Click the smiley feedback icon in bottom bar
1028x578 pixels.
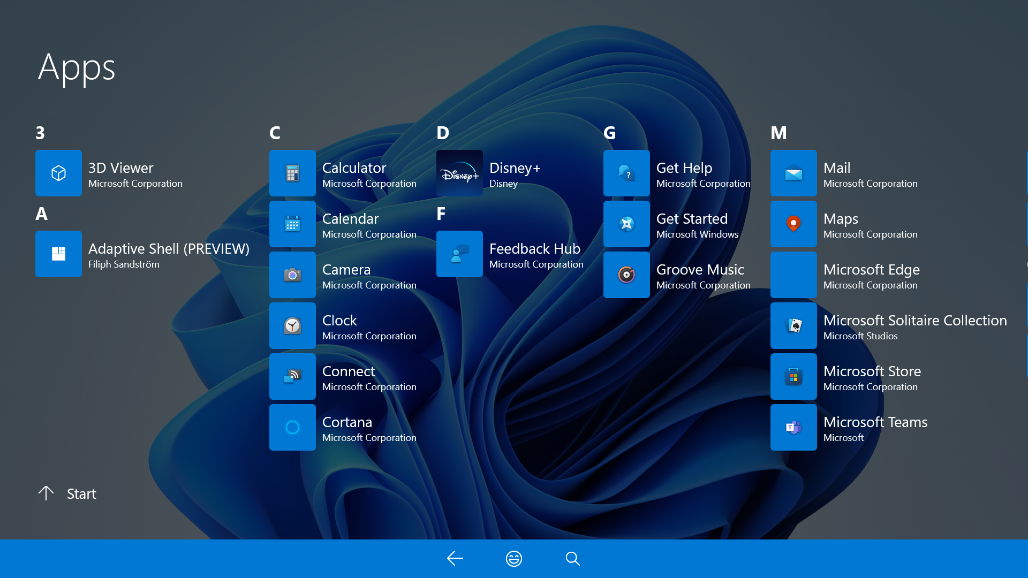click(514, 559)
